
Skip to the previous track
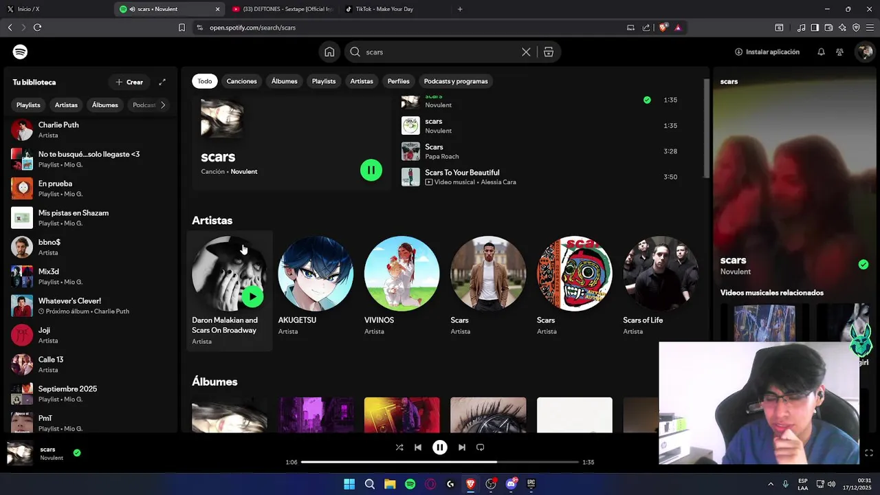[x=418, y=447]
